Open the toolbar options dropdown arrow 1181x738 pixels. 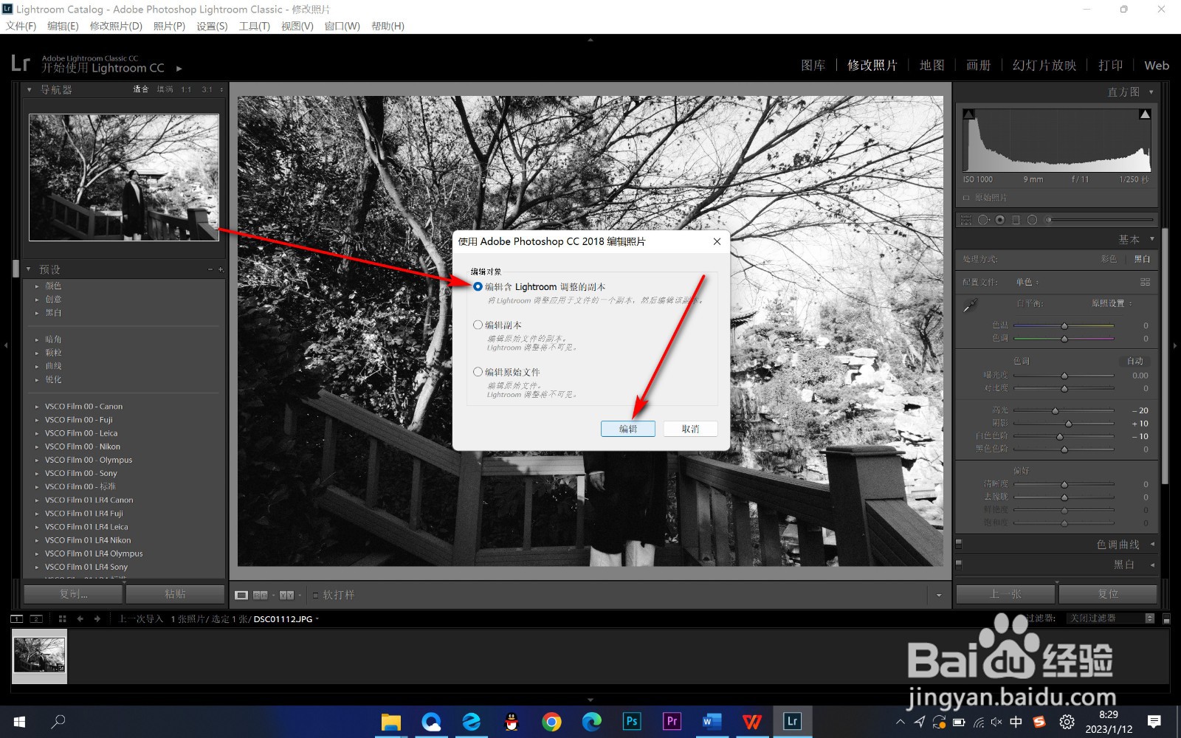pos(939,595)
